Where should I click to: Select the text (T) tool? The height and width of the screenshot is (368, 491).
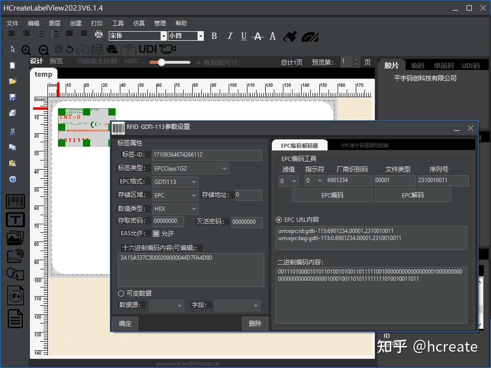tap(15, 220)
